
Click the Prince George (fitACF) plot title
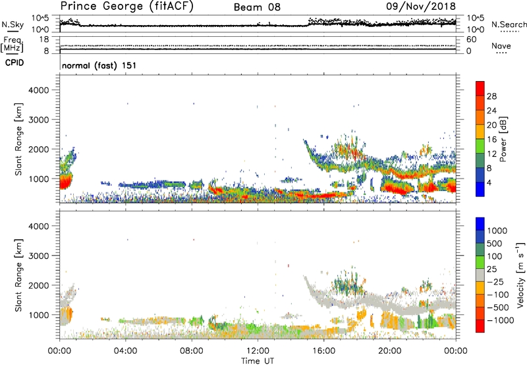point(127,6)
